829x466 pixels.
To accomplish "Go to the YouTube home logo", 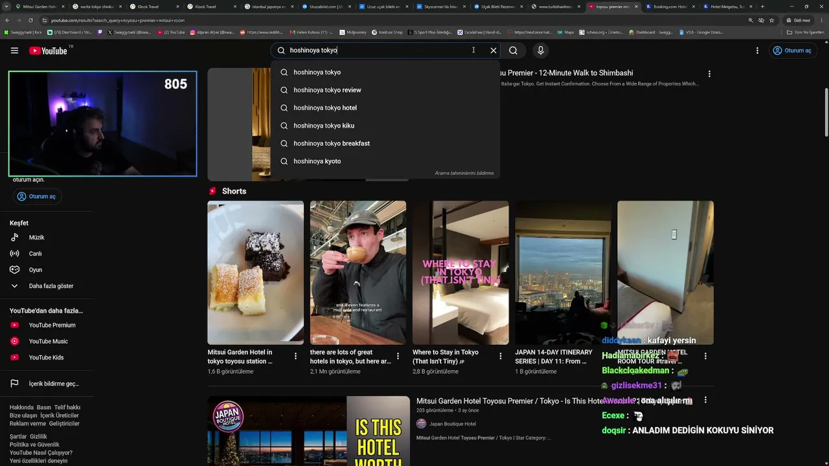I will point(48,50).
